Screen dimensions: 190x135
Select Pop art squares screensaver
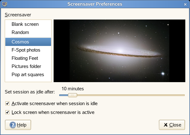click(x=28, y=75)
